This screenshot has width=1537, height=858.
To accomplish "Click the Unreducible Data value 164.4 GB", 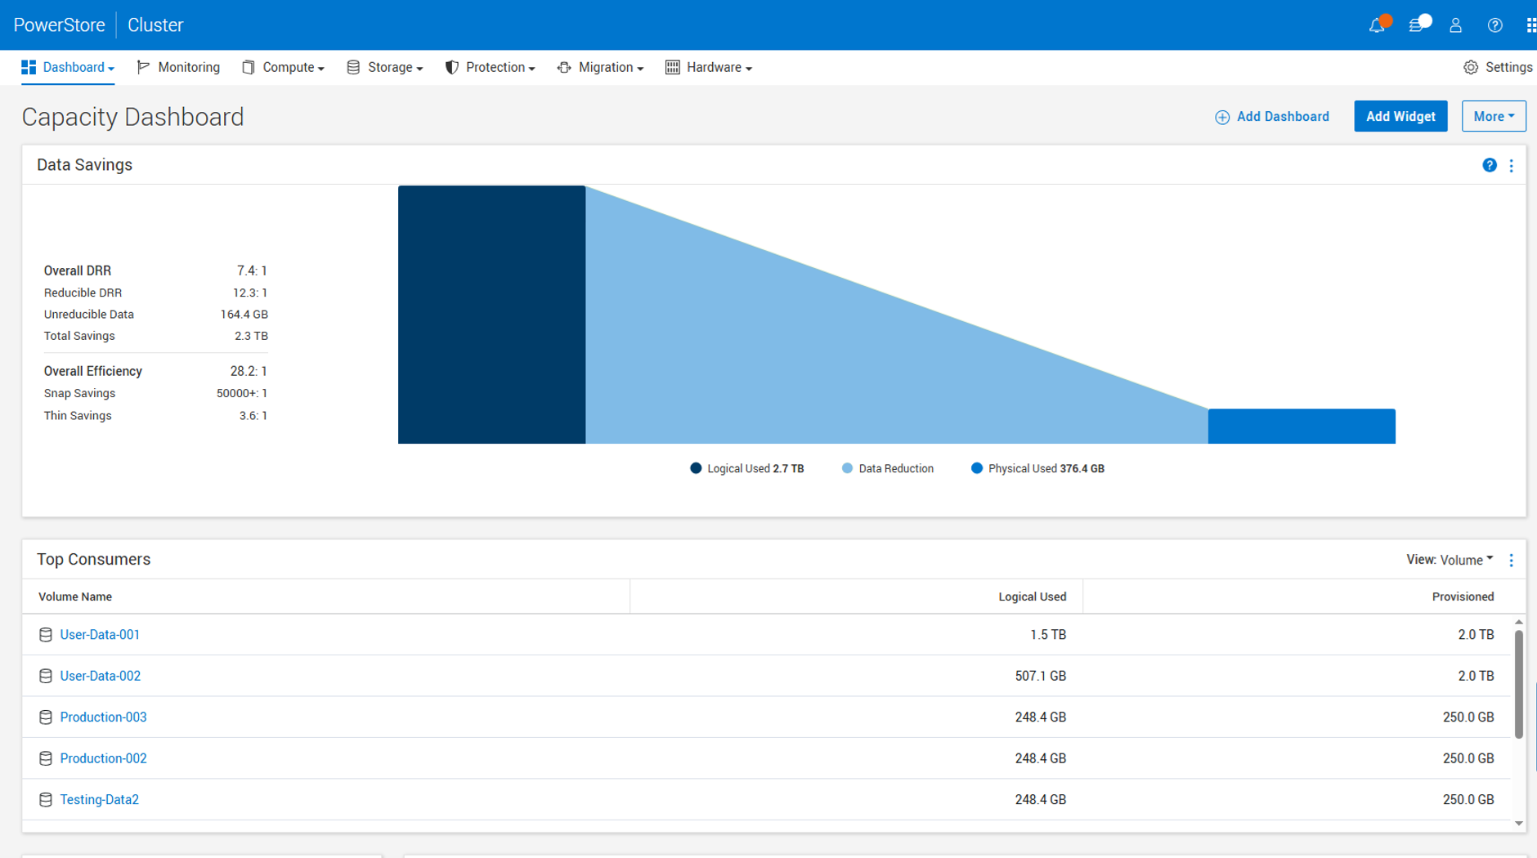I will tap(244, 315).
